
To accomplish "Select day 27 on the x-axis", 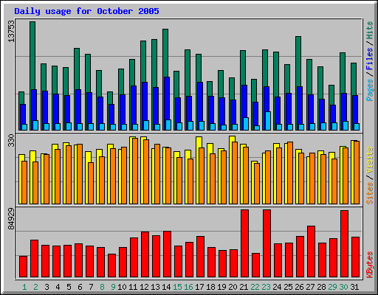I will tap(310, 287).
